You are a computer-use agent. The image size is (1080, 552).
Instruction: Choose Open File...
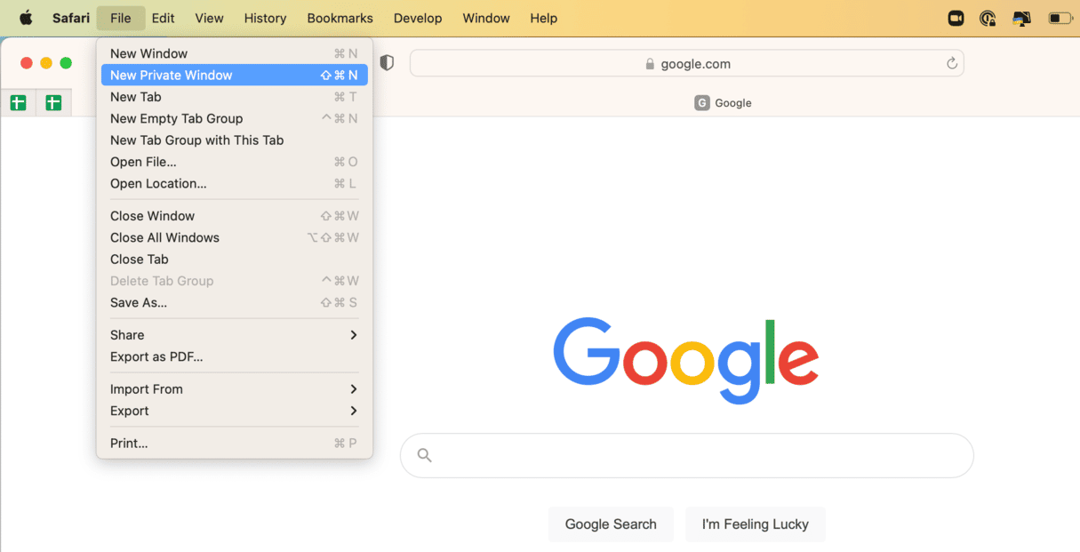click(x=235, y=162)
